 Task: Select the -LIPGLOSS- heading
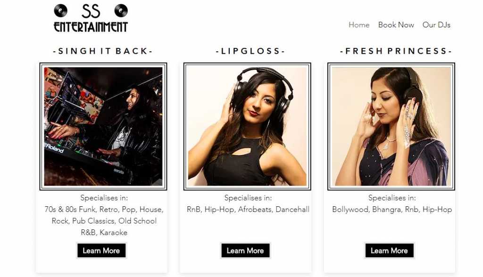click(x=250, y=51)
